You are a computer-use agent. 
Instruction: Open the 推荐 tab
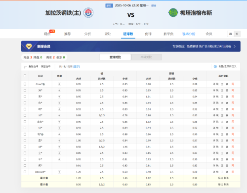point(67,34)
